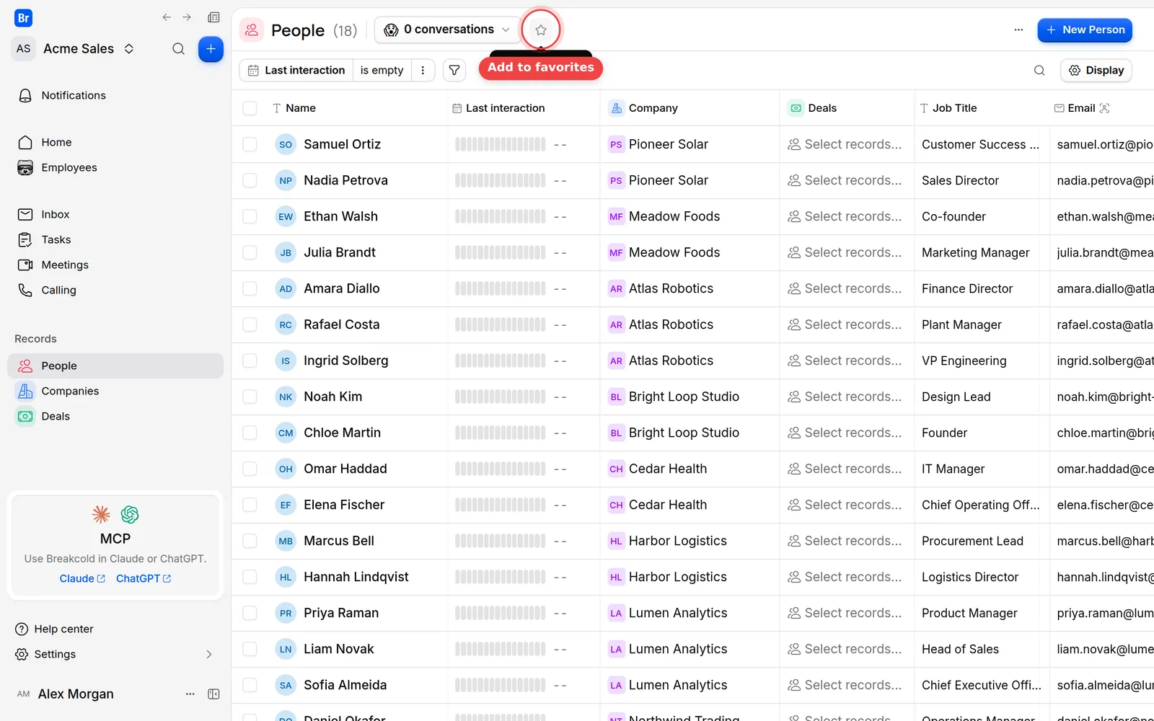Tick the select-all checkbox in header row
The height and width of the screenshot is (721, 1154).
point(250,108)
